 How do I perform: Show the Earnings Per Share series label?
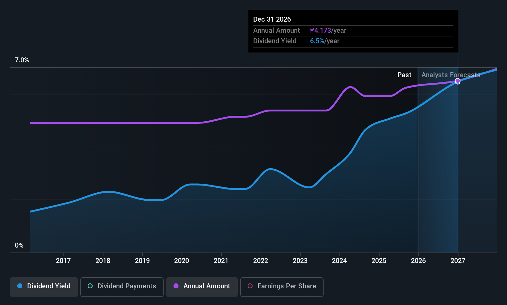coord(287,286)
